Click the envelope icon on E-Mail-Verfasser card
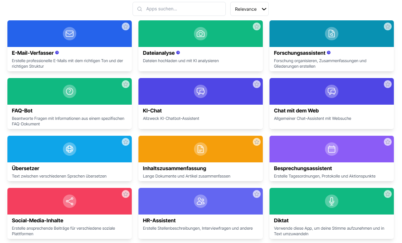The image size is (402, 243). coord(70,34)
